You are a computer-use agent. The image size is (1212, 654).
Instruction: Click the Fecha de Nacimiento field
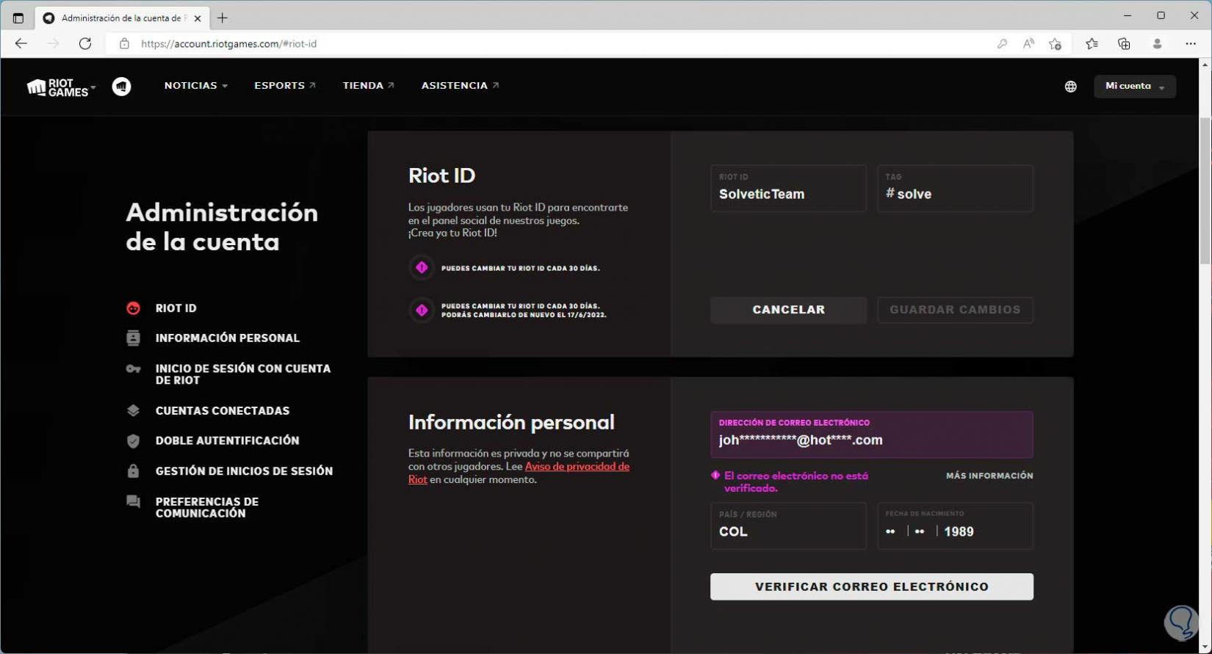[x=955, y=526]
